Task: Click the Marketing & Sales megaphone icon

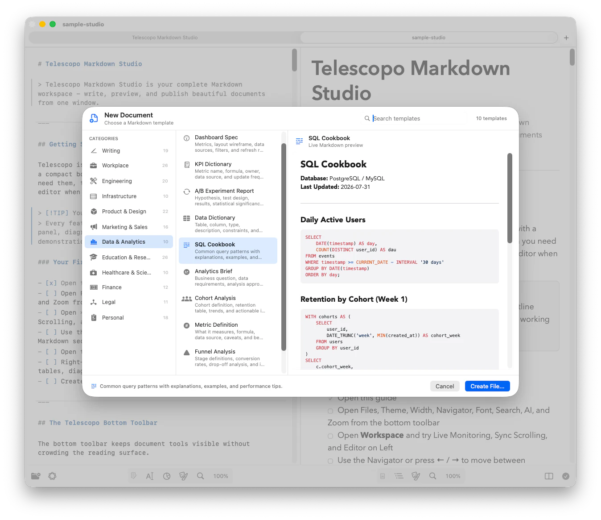Action: (94, 227)
